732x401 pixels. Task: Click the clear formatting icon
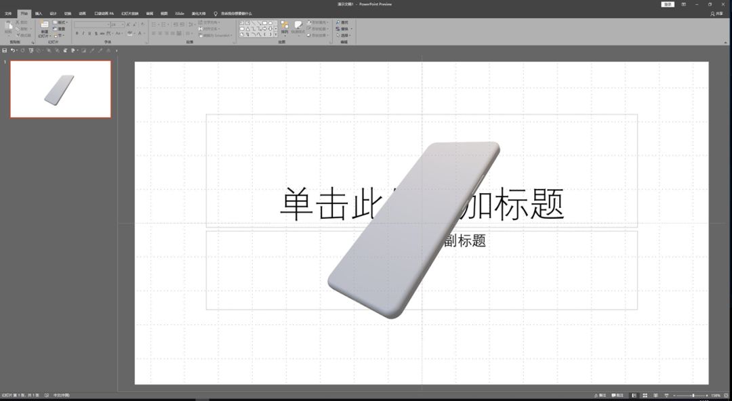tap(142, 24)
